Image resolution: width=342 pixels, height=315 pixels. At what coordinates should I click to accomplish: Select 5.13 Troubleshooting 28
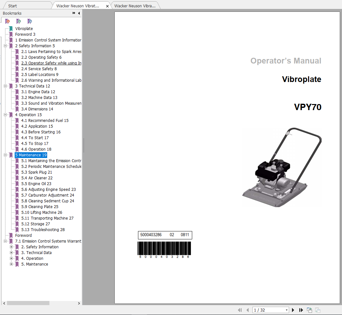(43, 229)
